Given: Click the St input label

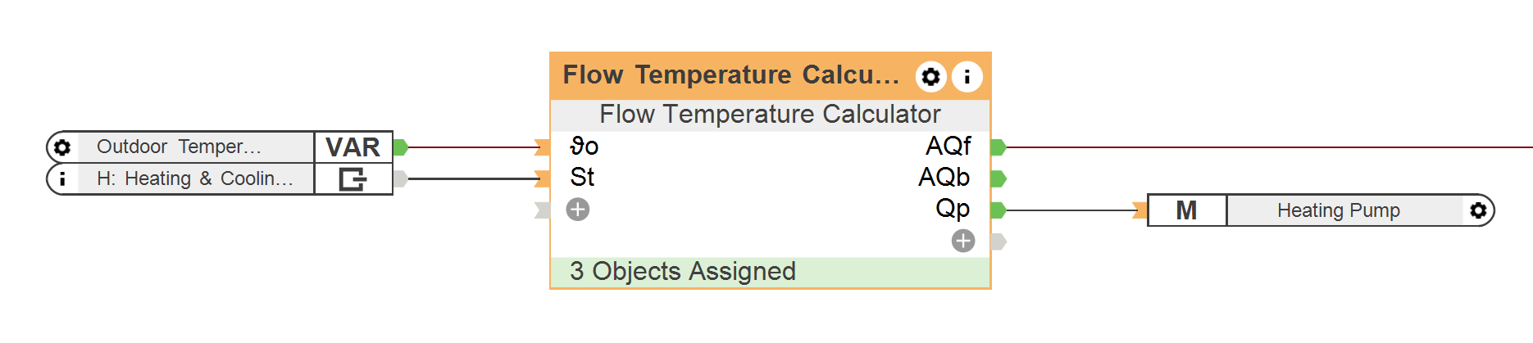Looking at the screenshot, I should click(x=582, y=178).
